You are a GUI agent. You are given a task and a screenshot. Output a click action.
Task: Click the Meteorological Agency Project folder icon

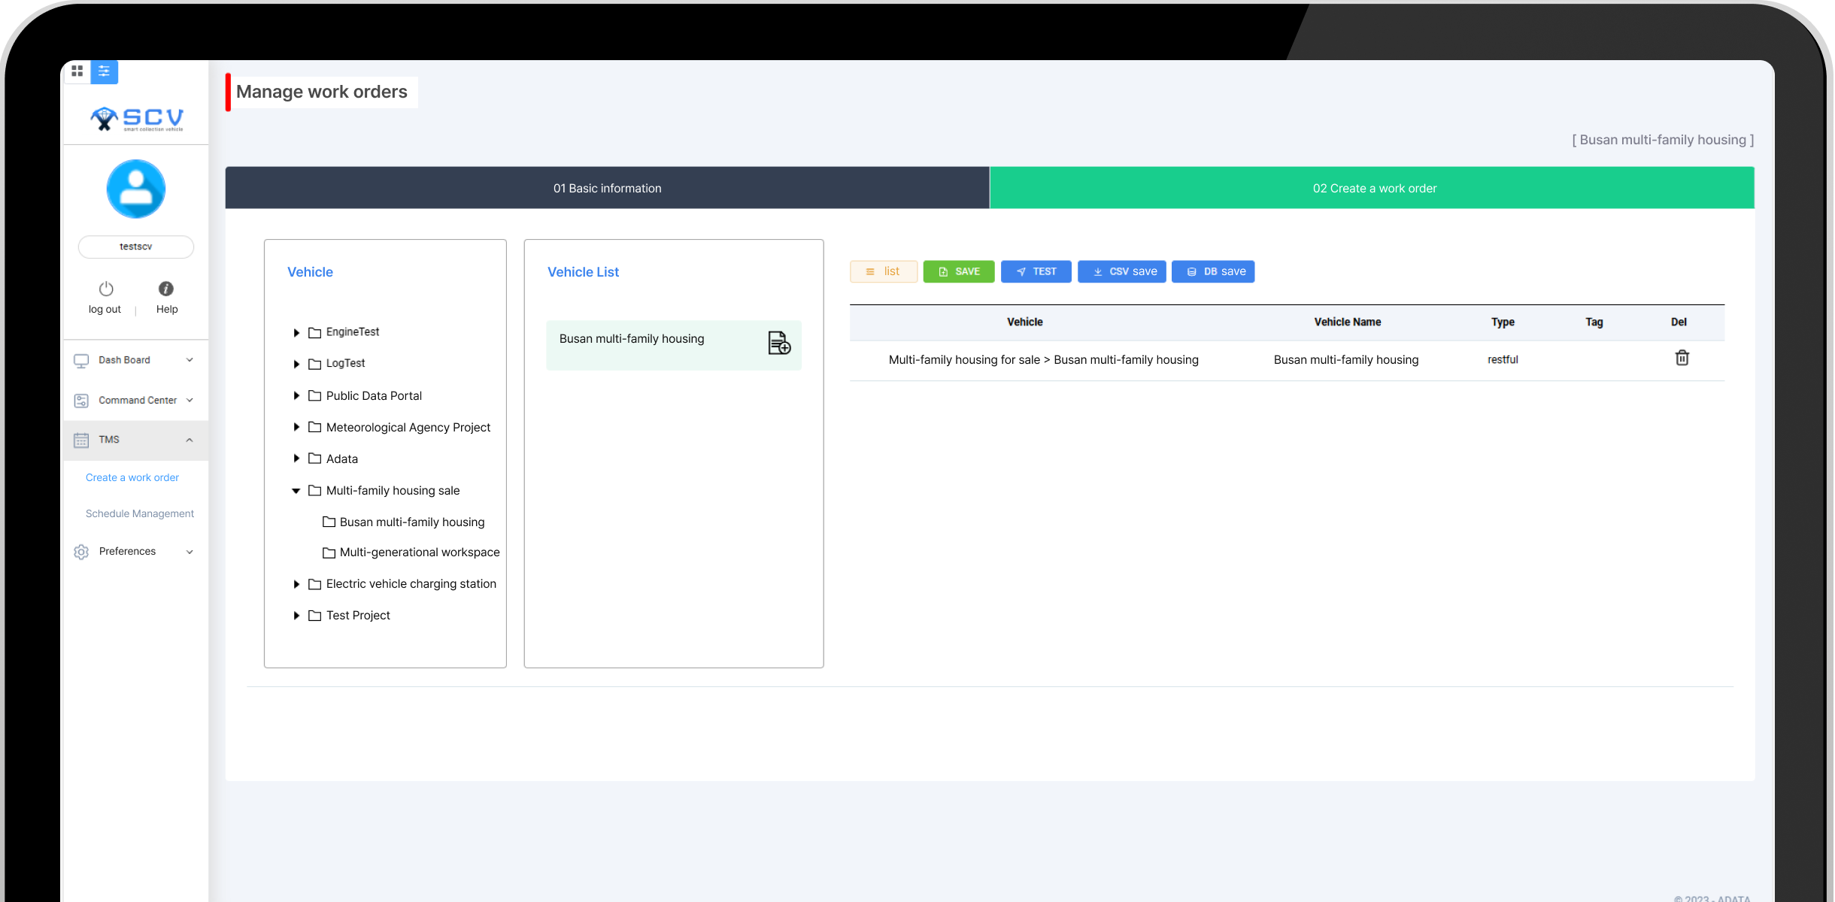click(x=315, y=427)
